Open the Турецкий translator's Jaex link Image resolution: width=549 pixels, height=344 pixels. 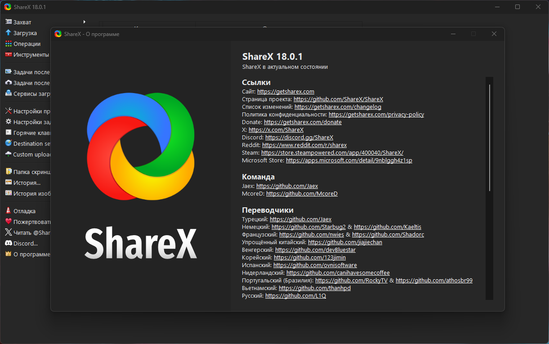tap(300, 219)
